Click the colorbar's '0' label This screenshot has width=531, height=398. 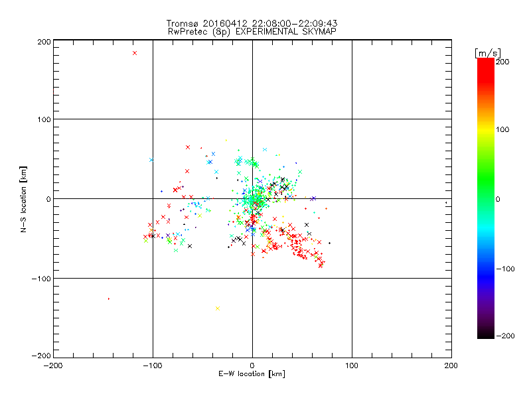498,200
